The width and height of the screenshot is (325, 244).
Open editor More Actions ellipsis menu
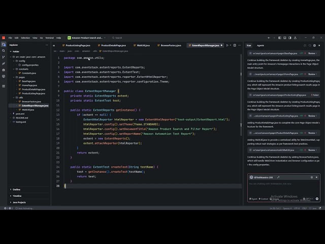(x=239, y=45)
